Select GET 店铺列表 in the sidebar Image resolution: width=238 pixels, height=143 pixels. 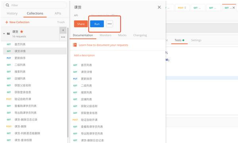(x=35, y=79)
